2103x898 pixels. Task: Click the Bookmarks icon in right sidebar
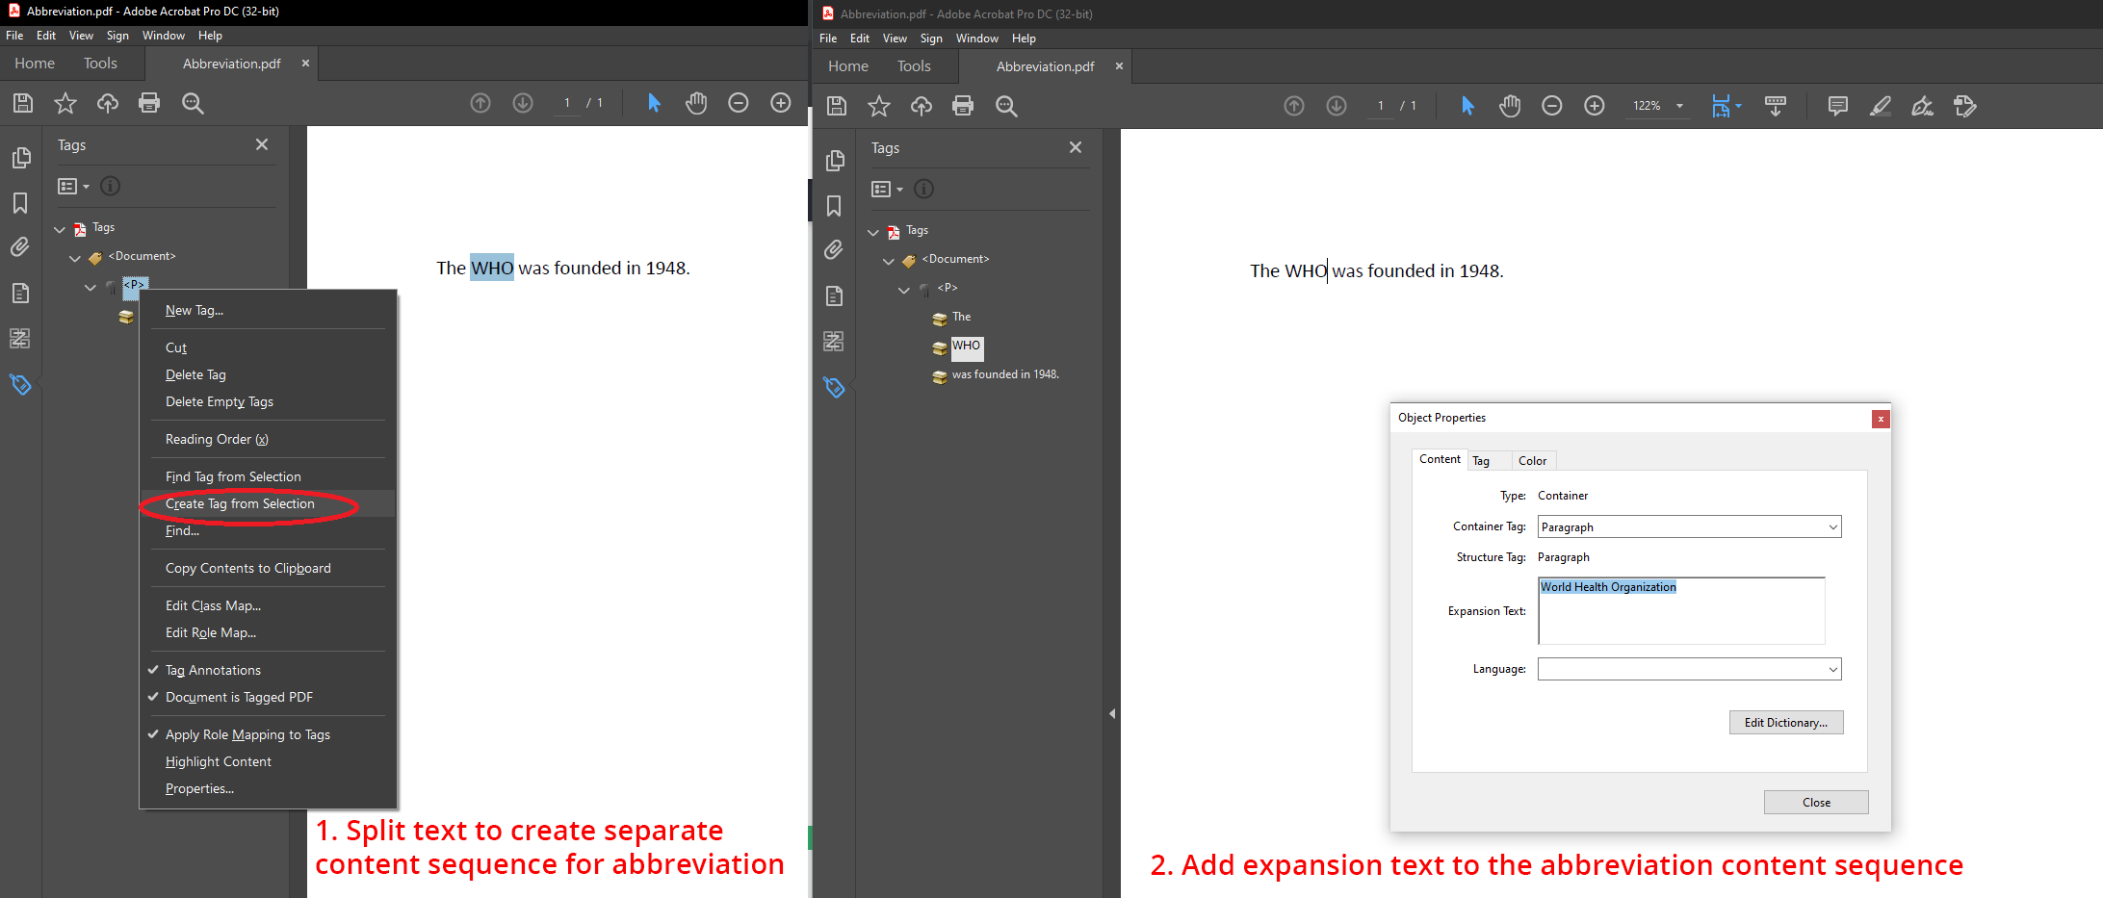pyautogui.click(x=834, y=206)
